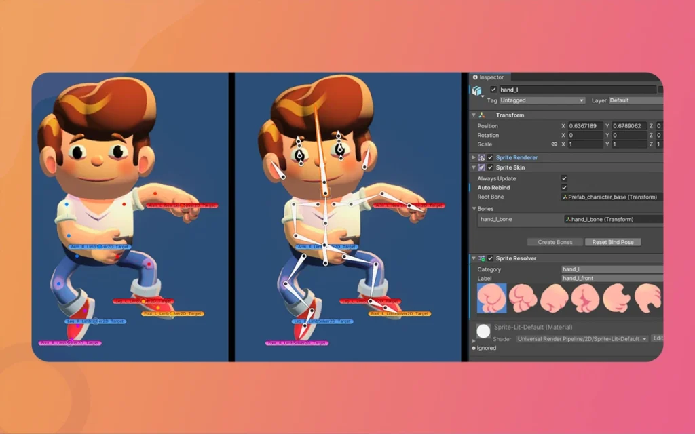Image resolution: width=695 pixels, height=434 pixels.
Task: Click the Reset Bind Pose button
Action: 612,242
